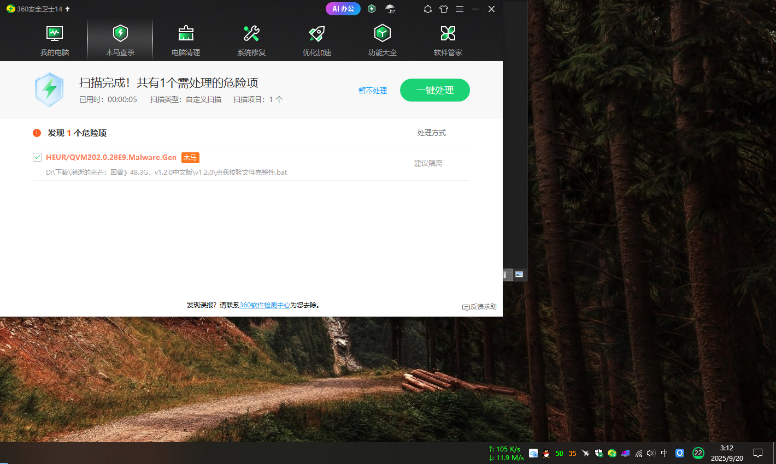Image resolution: width=776 pixels, height=464 pixels.
Task: Click the umbrella protection icon in titlebar
Action: click(390, 9)
